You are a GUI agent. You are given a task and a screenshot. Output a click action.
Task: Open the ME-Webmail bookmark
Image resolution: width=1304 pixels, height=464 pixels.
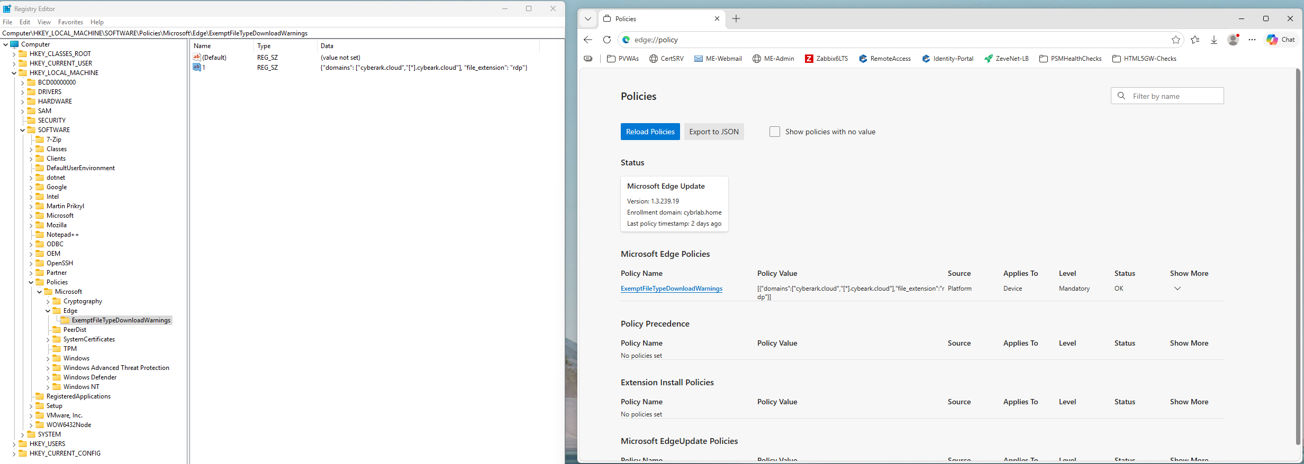tap(718, 59)
